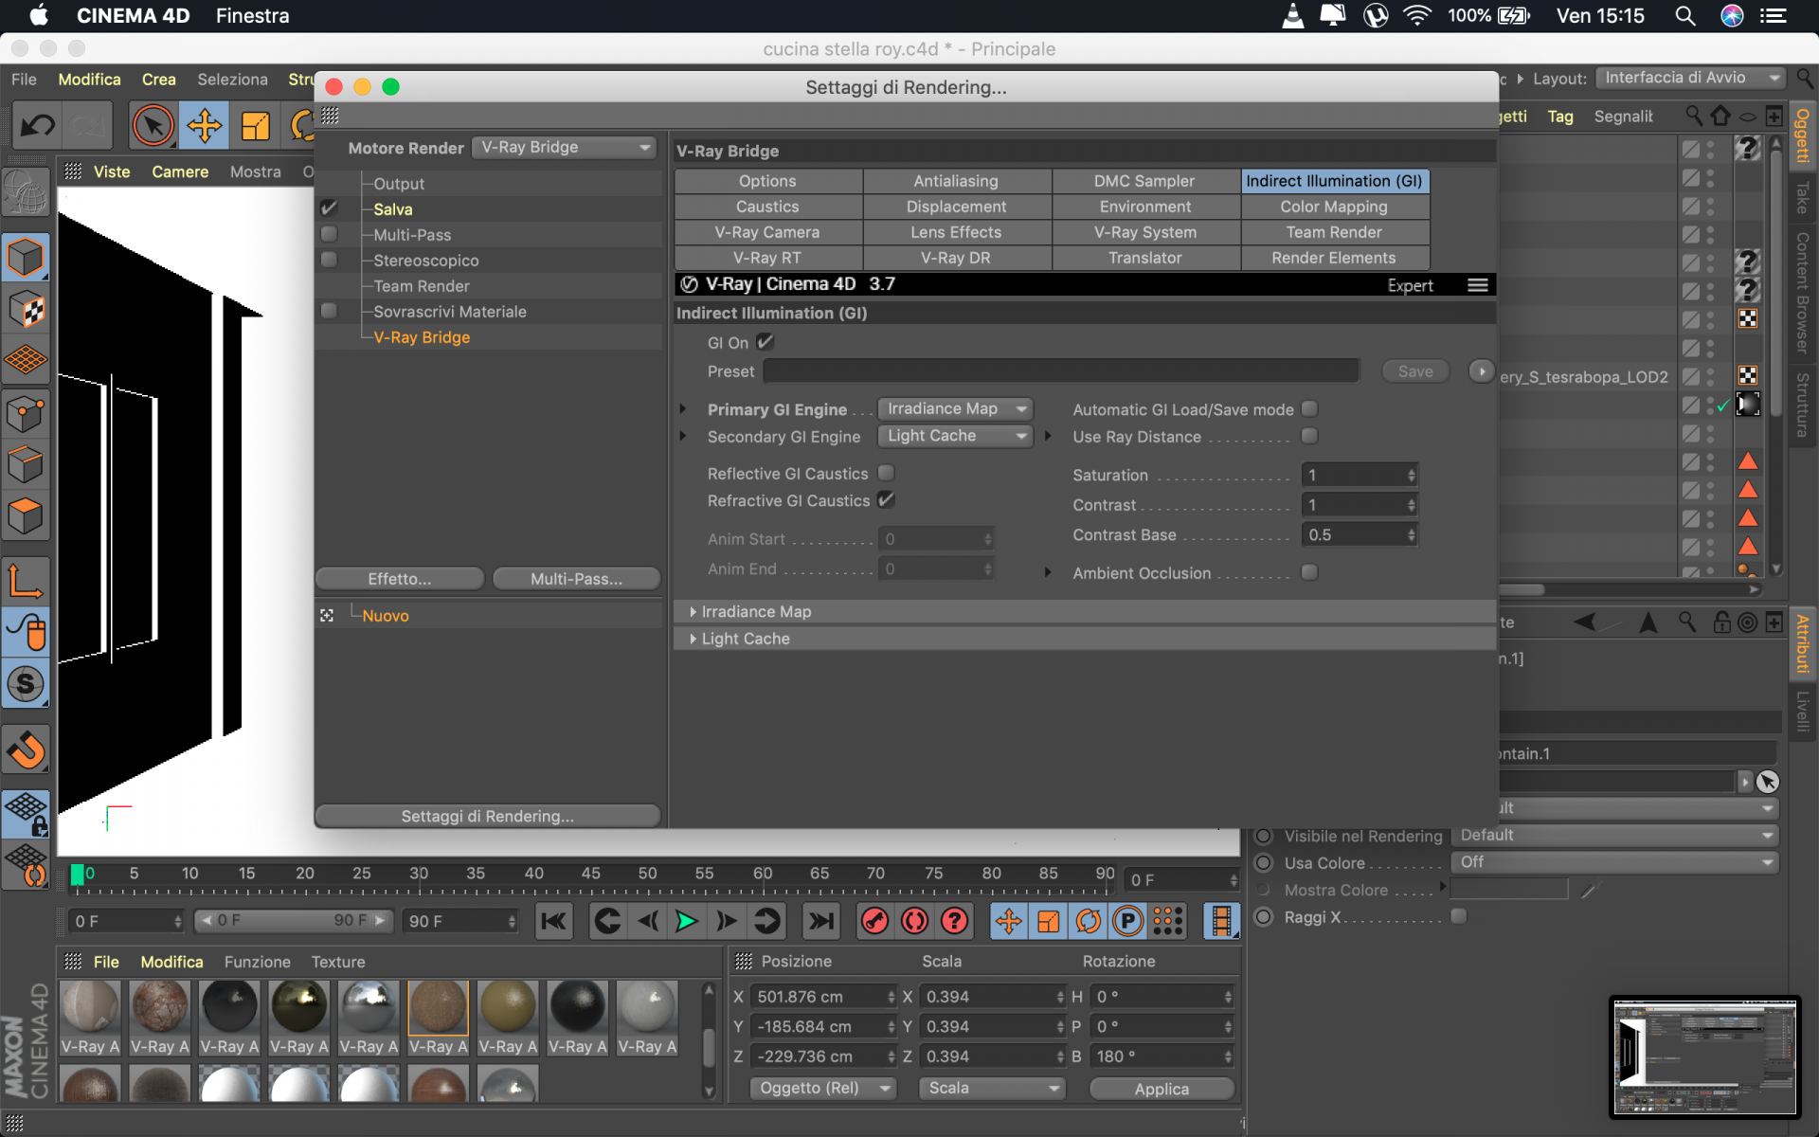Click the Multi-Pass... button
The width and height of the screenshot is (1819, 1137).
pos(576,579)
